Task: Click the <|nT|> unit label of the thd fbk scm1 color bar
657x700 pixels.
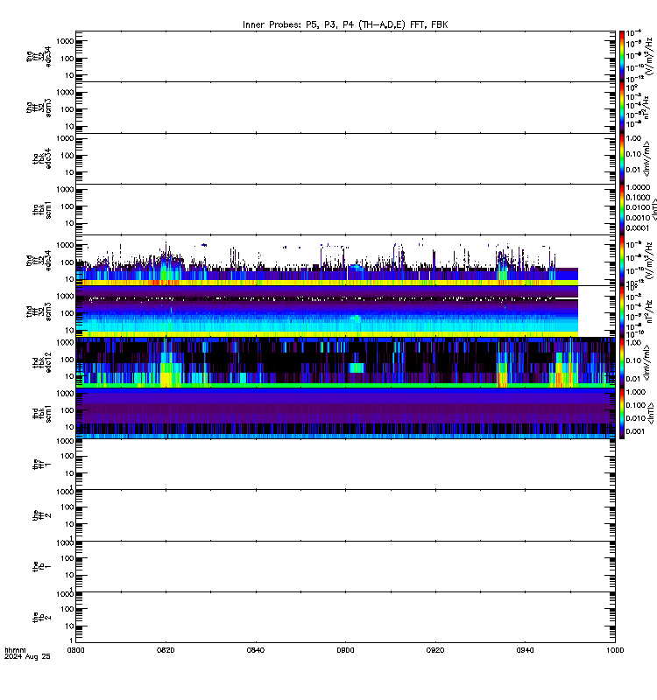Action: coord(651,413)
